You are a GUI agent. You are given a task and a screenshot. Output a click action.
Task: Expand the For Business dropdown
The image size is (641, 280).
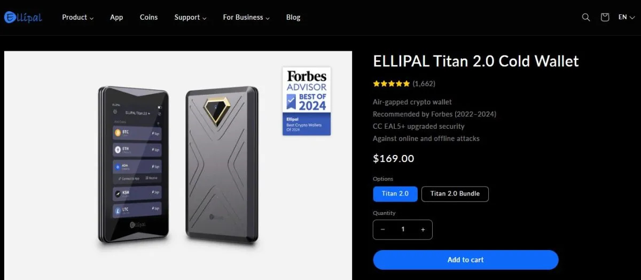point(246,17)
